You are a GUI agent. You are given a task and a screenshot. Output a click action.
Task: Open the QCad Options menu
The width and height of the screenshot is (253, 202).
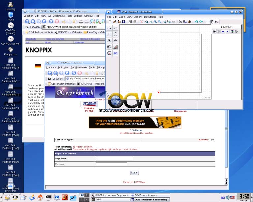point(138,17)
